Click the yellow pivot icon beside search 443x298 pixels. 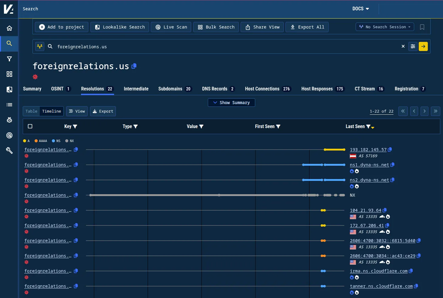click(40, 46)
